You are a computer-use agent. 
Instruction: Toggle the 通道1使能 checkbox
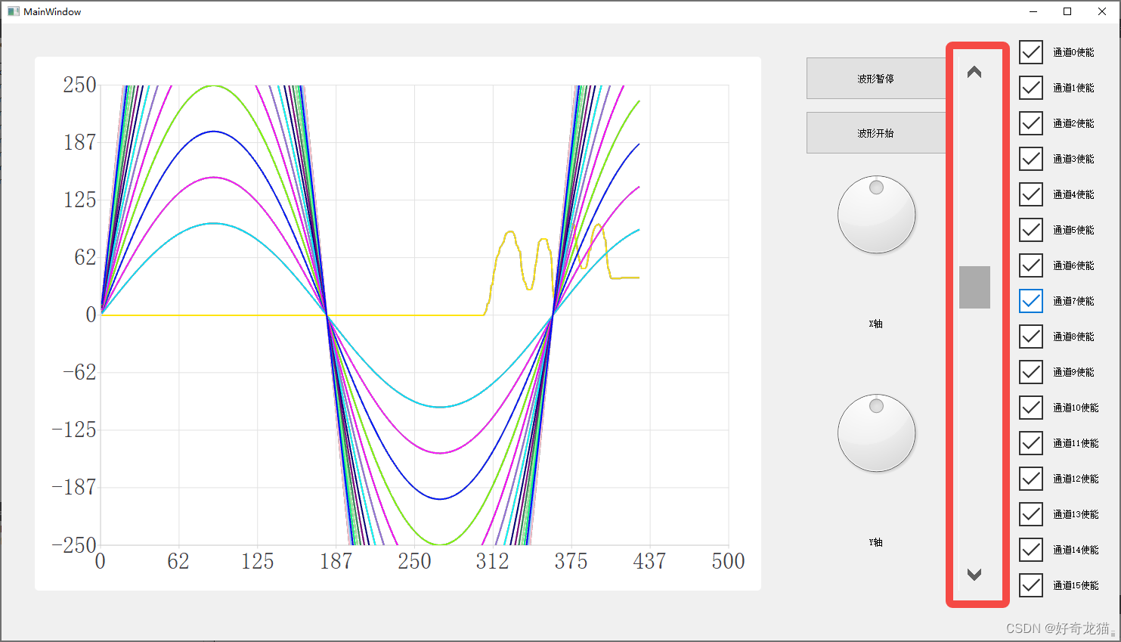(1031, 88)
